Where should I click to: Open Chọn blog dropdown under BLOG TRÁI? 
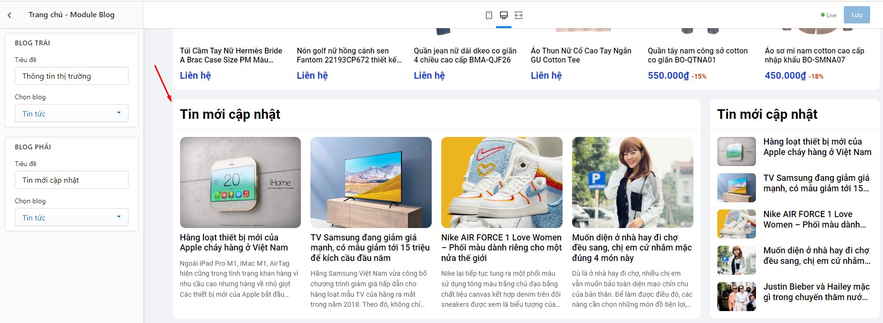72,113
